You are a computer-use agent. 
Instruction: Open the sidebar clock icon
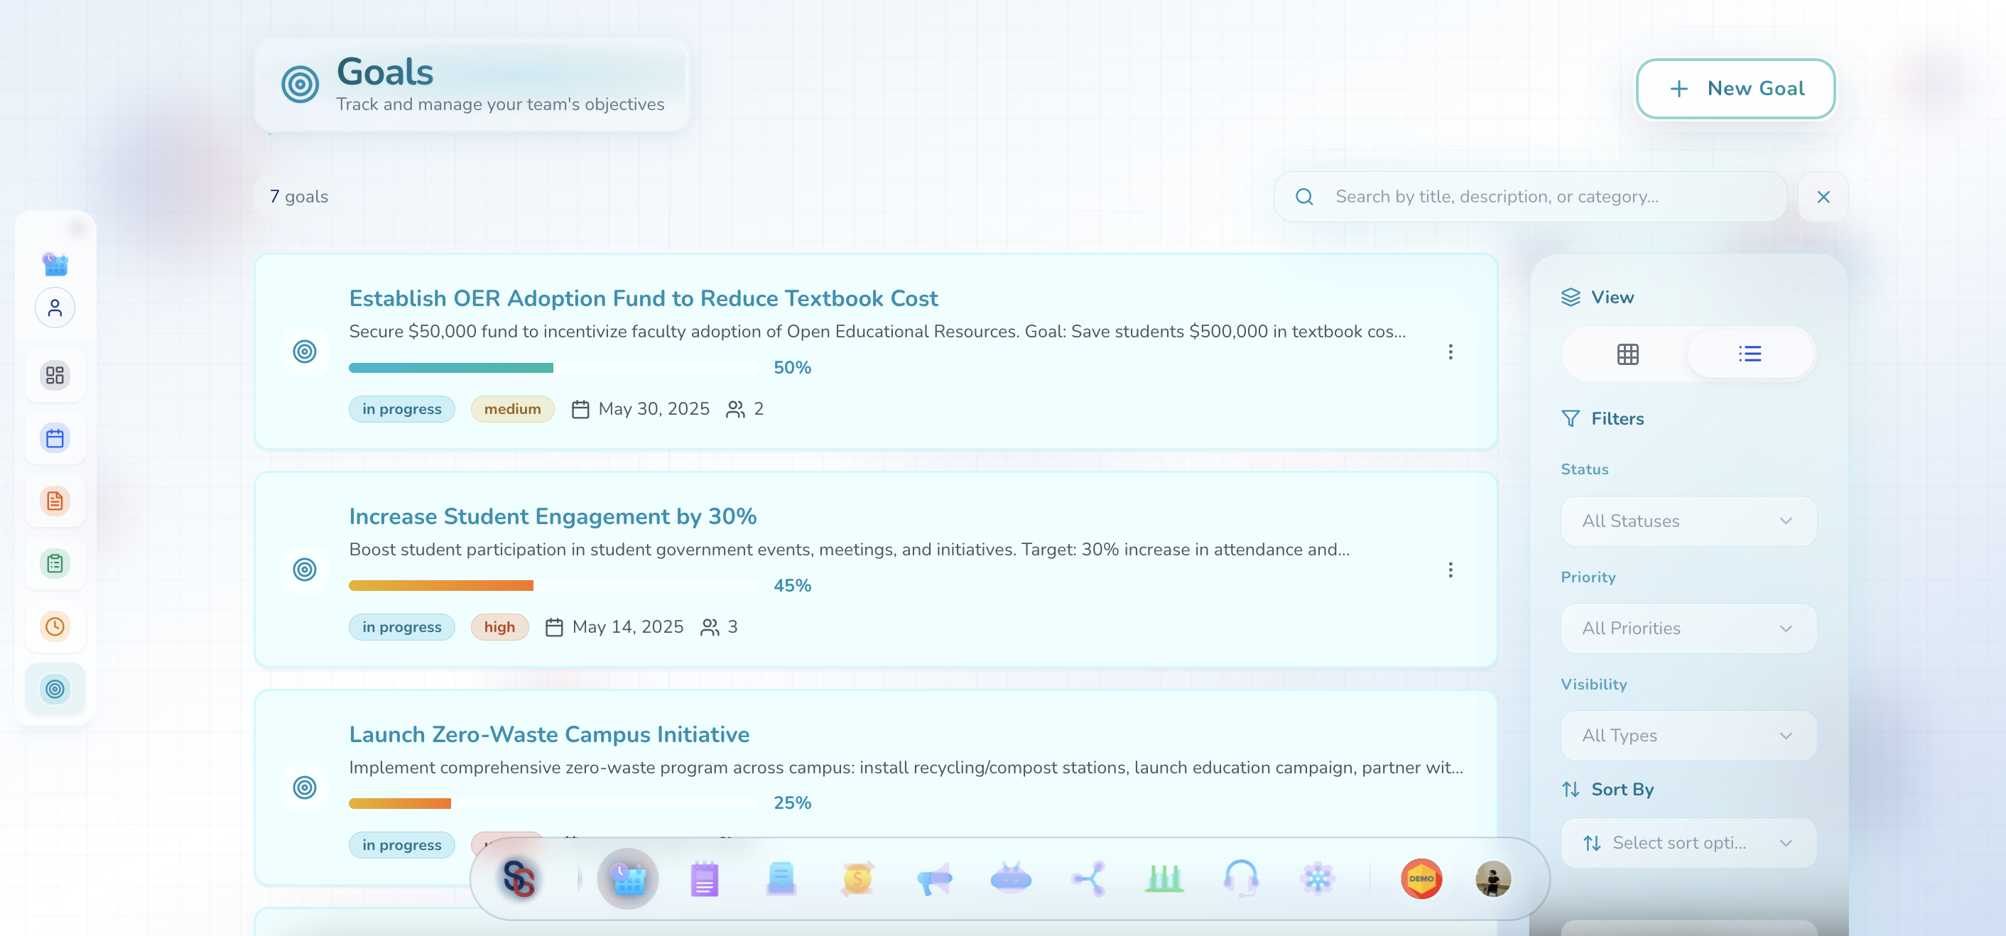point(55,626)
